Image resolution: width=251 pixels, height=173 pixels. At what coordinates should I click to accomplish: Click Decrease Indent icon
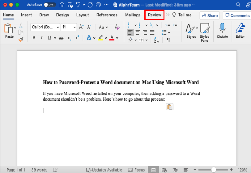[x=167, y=25]
